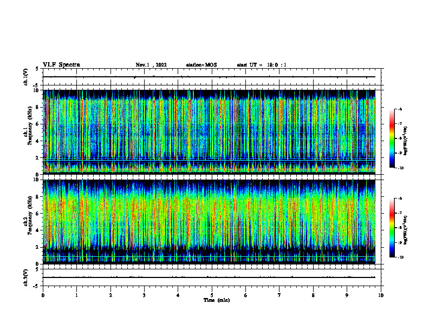Click time axis tick label "4"
This screenshot has height=331, width=429.
(178, 295)
